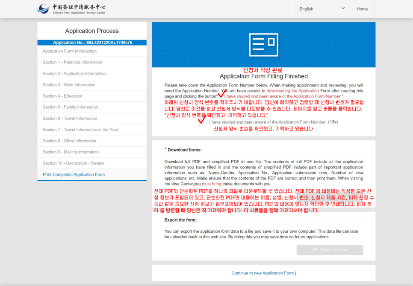Open Section 8 - Other Information
This screenshot has height=286, width=413.
(x=69, y=141)
